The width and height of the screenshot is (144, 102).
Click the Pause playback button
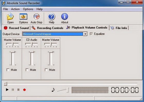tap(13, 90)
